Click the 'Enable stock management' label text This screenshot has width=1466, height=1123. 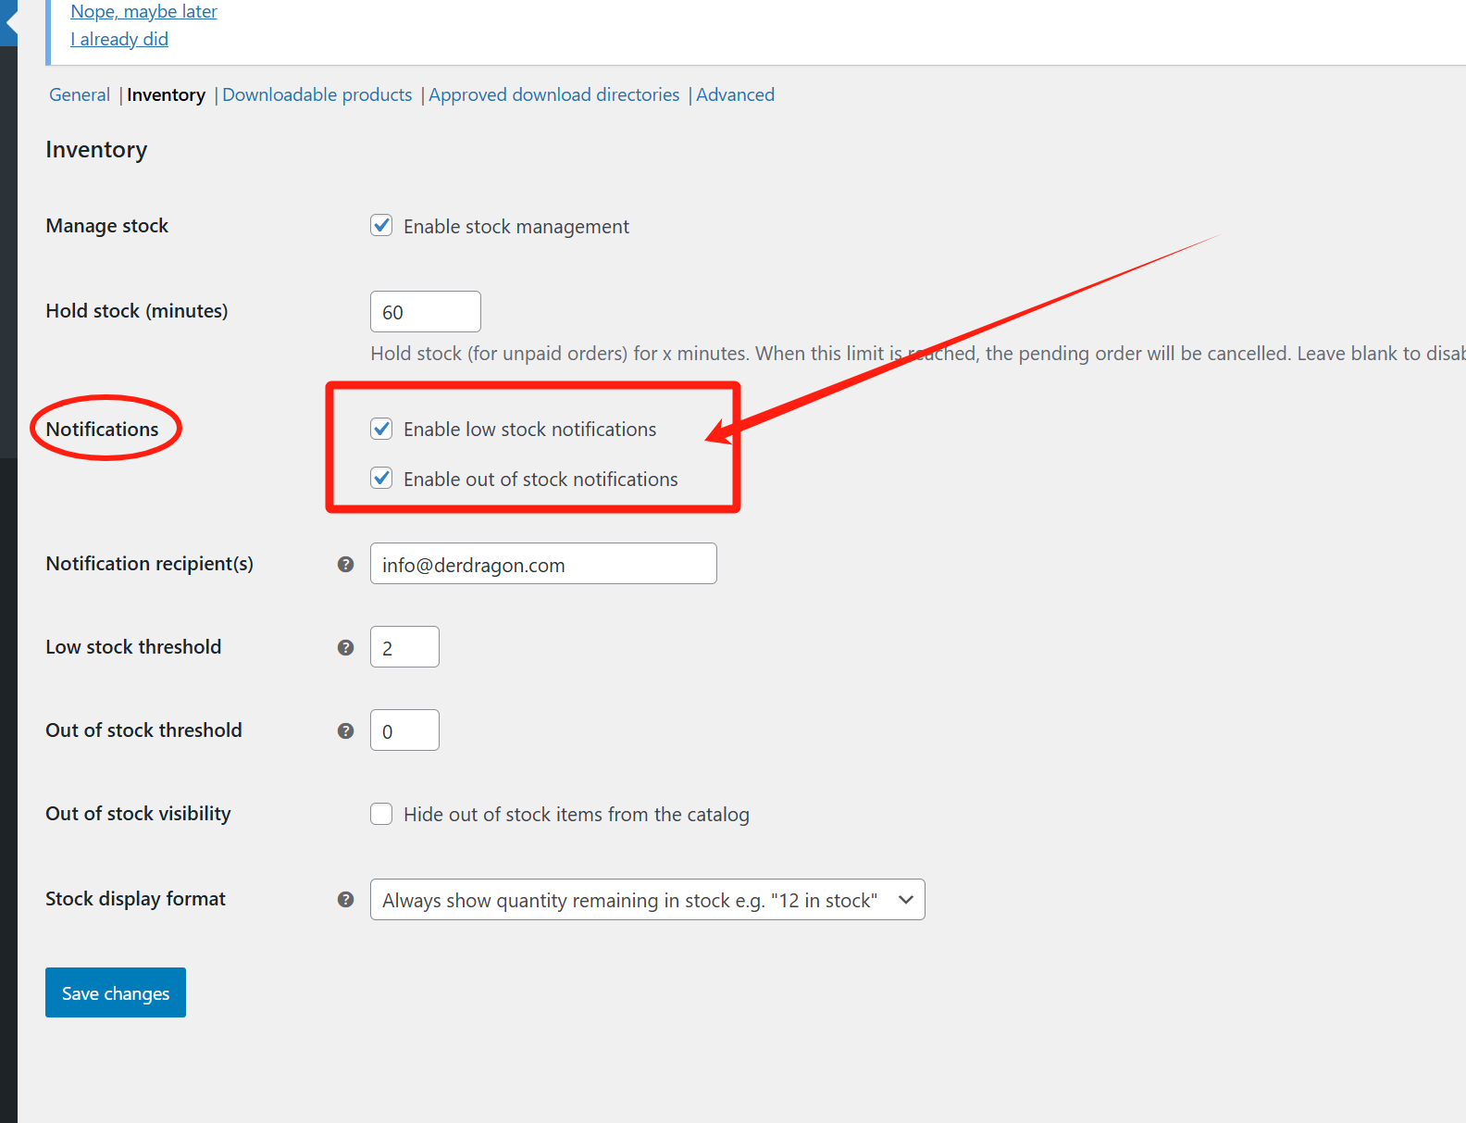(x=516, y=227)
